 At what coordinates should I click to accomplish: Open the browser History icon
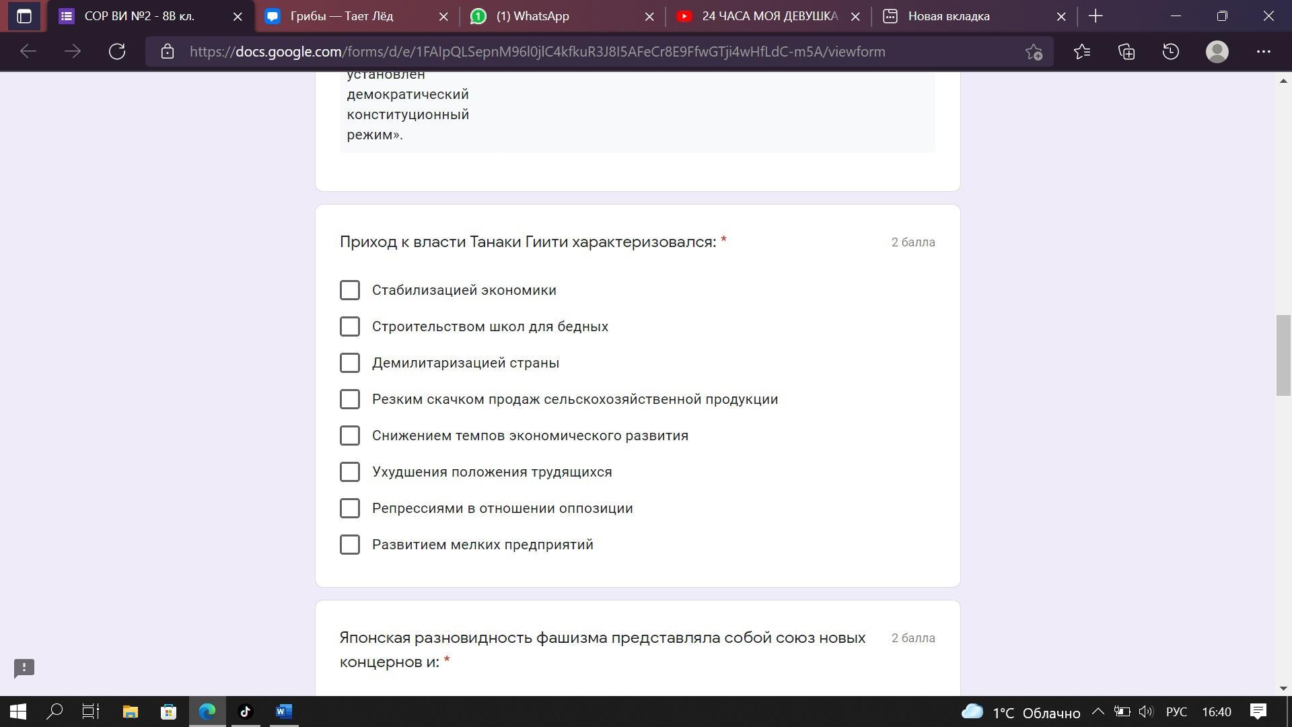click(1171, 52)
